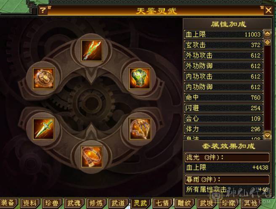Viewport: 276px width, 209px height.
Task: Click the attribute scrollbar diamond handle
Action: coord(268,42)
